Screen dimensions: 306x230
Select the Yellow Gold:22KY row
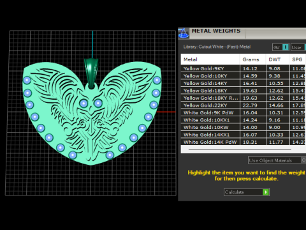[x=244, y=105]
